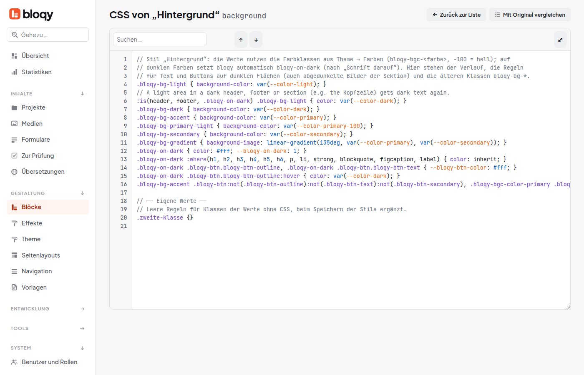The height and width of the screenshot is (375, 584).
Task: Click the Vorlagen document icon
Action: [x=14, y=287]
